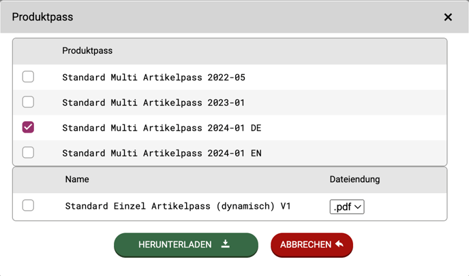Close the Produktpass dialog with the X
The image size is (469, 276).
(448, 17)
